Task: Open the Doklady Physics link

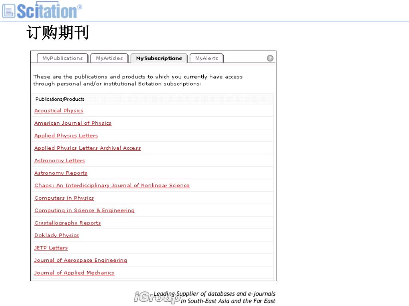Action: pyautogui.click(x=56, y=235)
